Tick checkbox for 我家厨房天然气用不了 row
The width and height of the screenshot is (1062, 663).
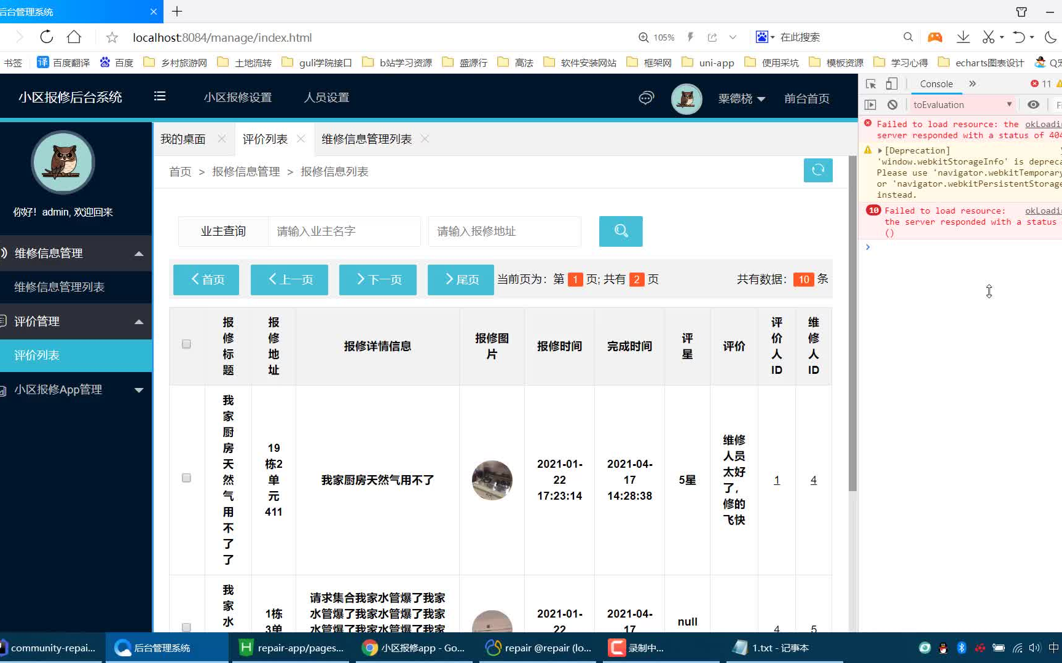click(x=186, y=478)
